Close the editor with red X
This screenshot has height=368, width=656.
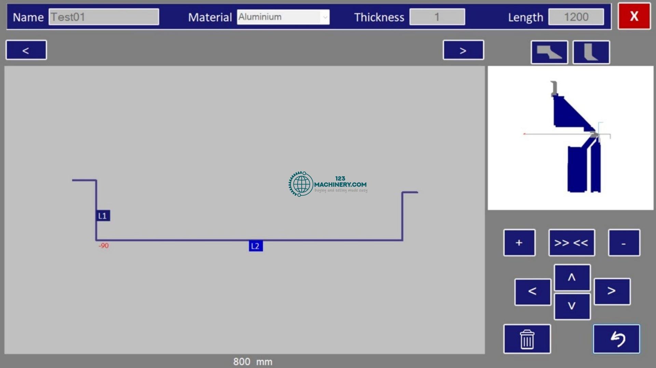coord(634,16)
